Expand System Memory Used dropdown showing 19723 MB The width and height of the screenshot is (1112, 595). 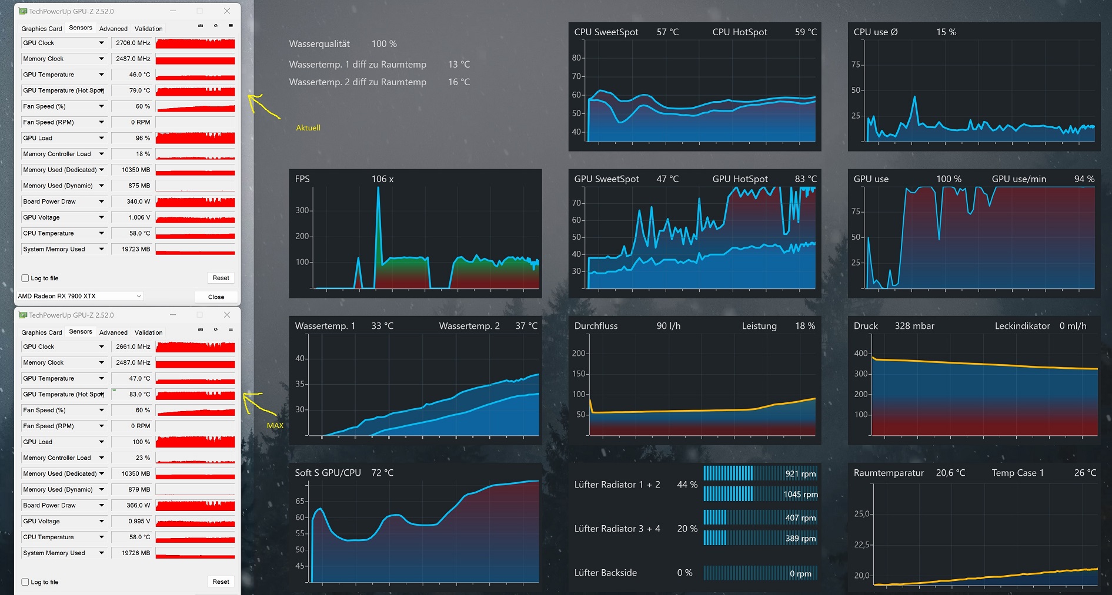(101, 249)
